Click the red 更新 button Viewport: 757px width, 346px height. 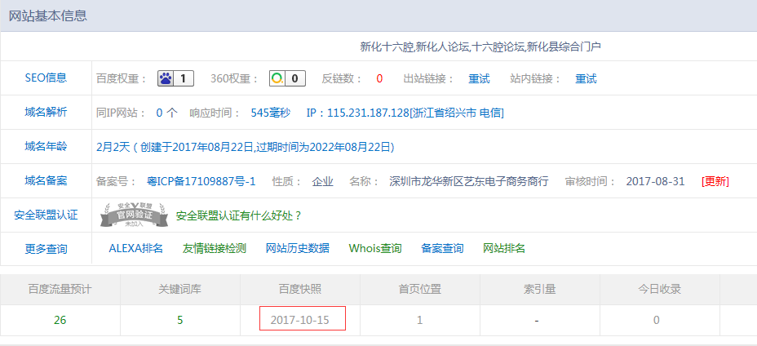coord(715,181)
